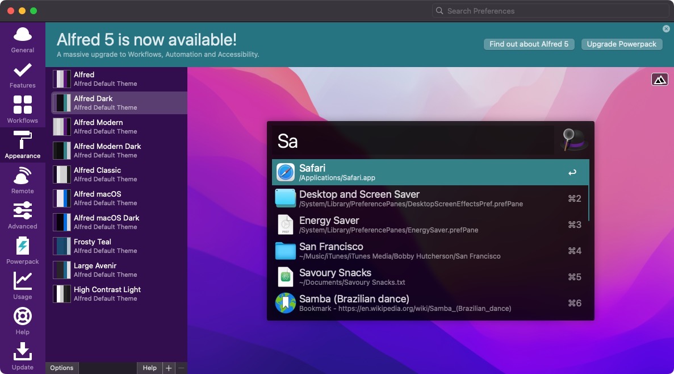674x374 pixels.
Task: Remove the selected theme with minus button
Action: click(x=181, y=368)
